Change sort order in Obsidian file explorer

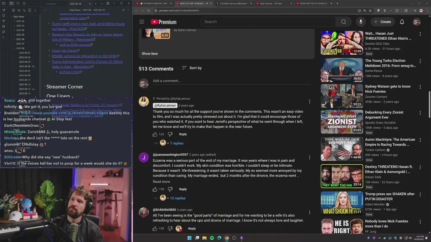click(24, 10)
